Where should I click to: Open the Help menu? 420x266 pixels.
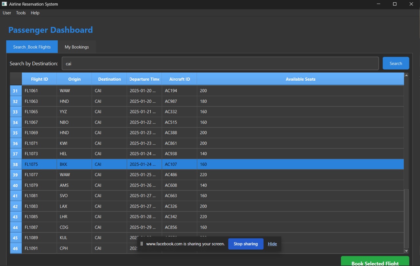tap(35, 13)
